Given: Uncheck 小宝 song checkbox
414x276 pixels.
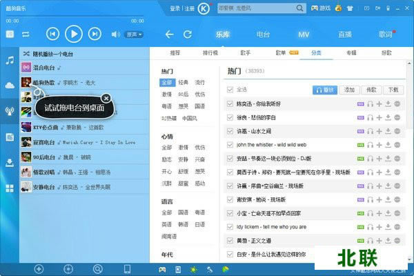Looking at the screenshot, I should point(230,213).
